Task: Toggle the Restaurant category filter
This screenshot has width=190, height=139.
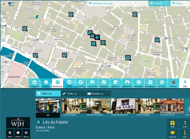Action: pyautogui.click(x=58, y=83)
